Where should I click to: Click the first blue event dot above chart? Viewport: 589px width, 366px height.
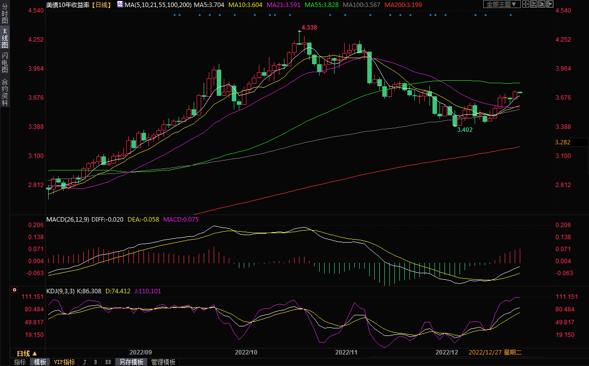[x=175, y=15]
